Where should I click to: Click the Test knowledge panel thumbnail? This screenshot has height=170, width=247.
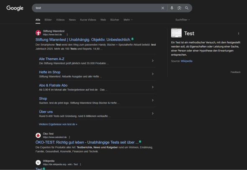click(x=176, y=33)
